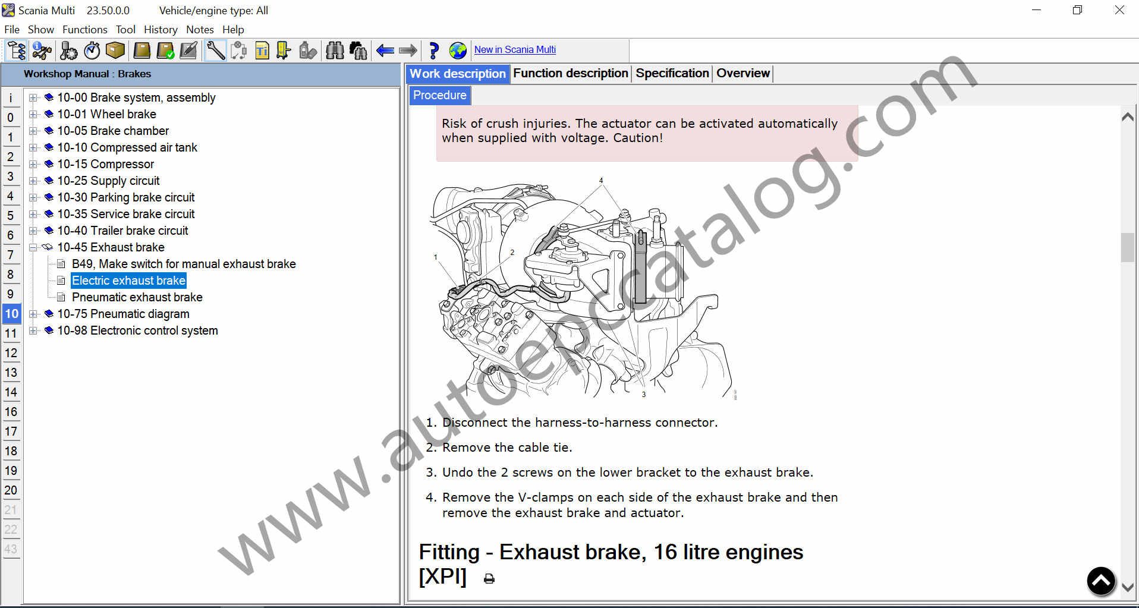1139x608 pixels.
Task: Expand 10-01 Wheel brake node
Action: pos(33,114)
